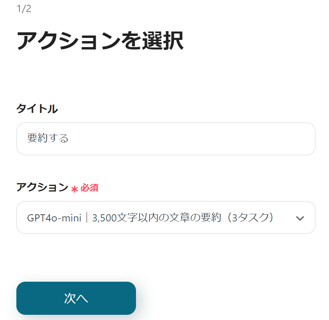The image size is (329, 320).
Task: Click the 1/2 step indicator
Action: pyautogui.click(x=24, y=9)
